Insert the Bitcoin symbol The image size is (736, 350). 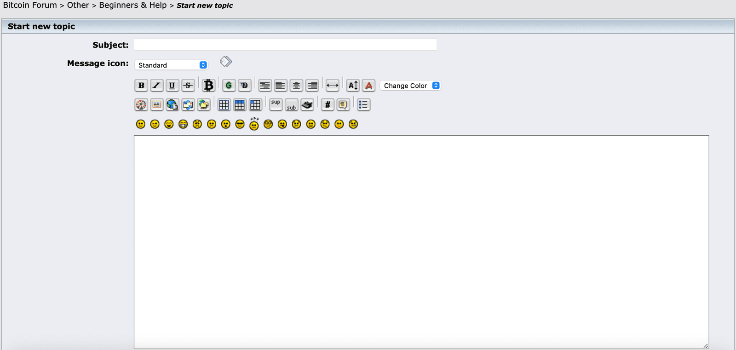pyautogui.click(x=208, y=86)
